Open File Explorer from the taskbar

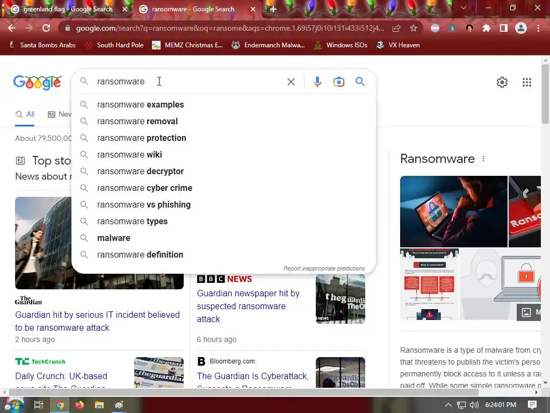click(99, 405)
